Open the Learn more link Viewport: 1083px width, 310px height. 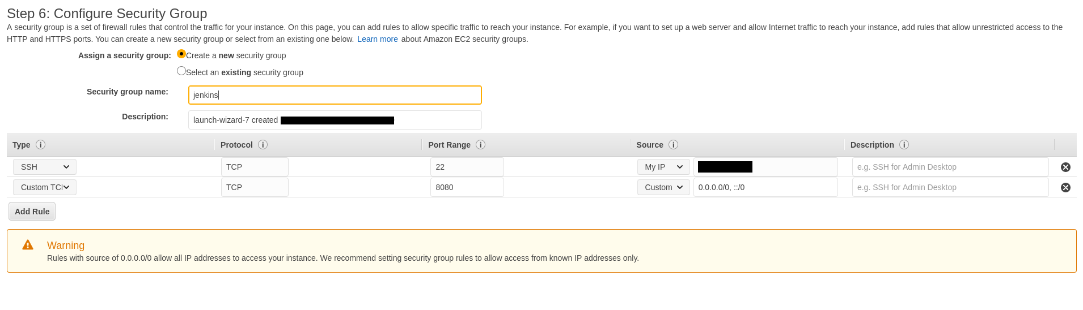377,39
